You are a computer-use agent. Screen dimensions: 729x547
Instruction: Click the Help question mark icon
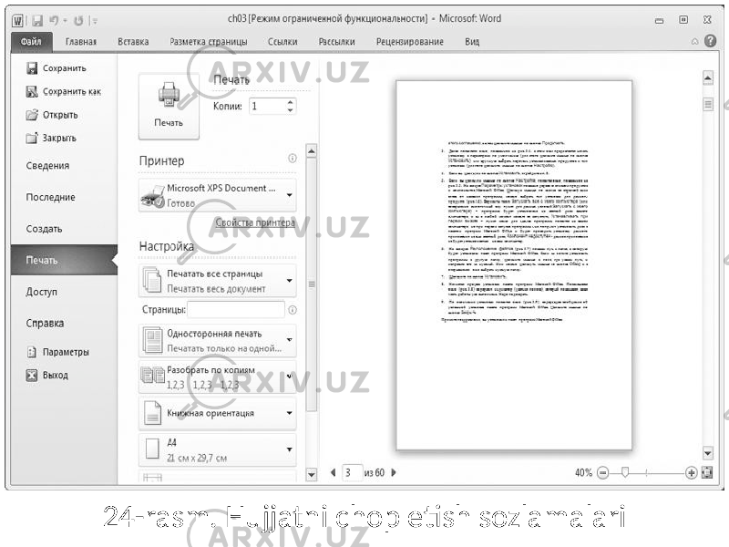coord(711,41)
